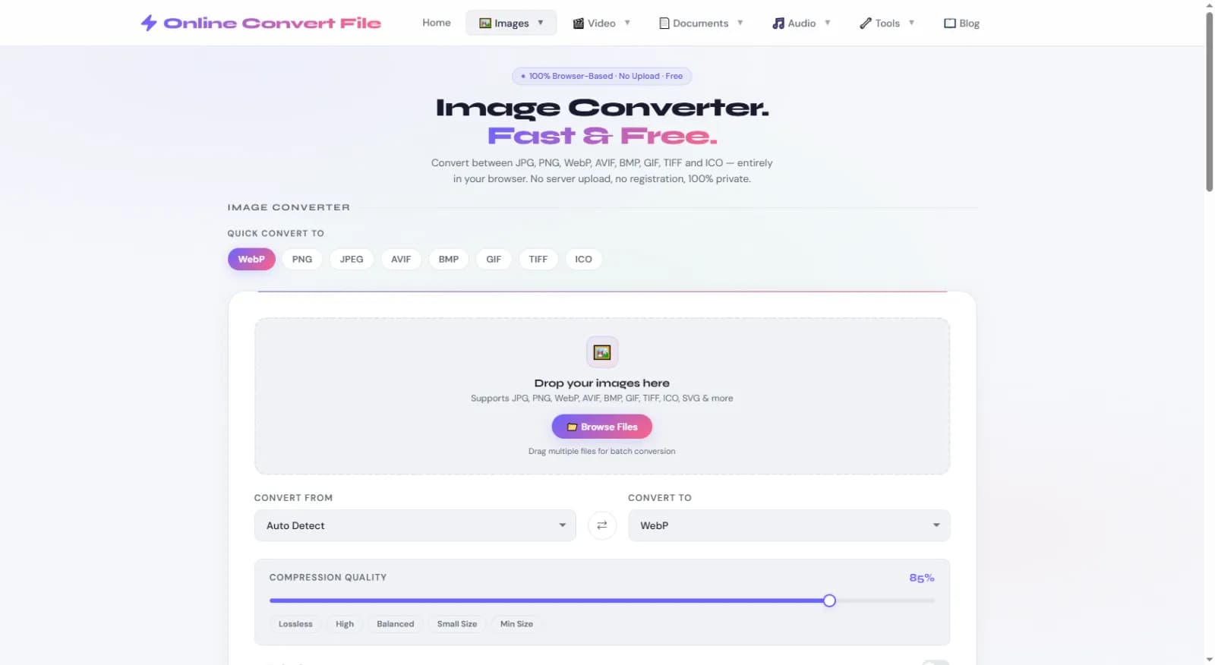Choose the Balanced quality preset

click(x=396, y=624)
